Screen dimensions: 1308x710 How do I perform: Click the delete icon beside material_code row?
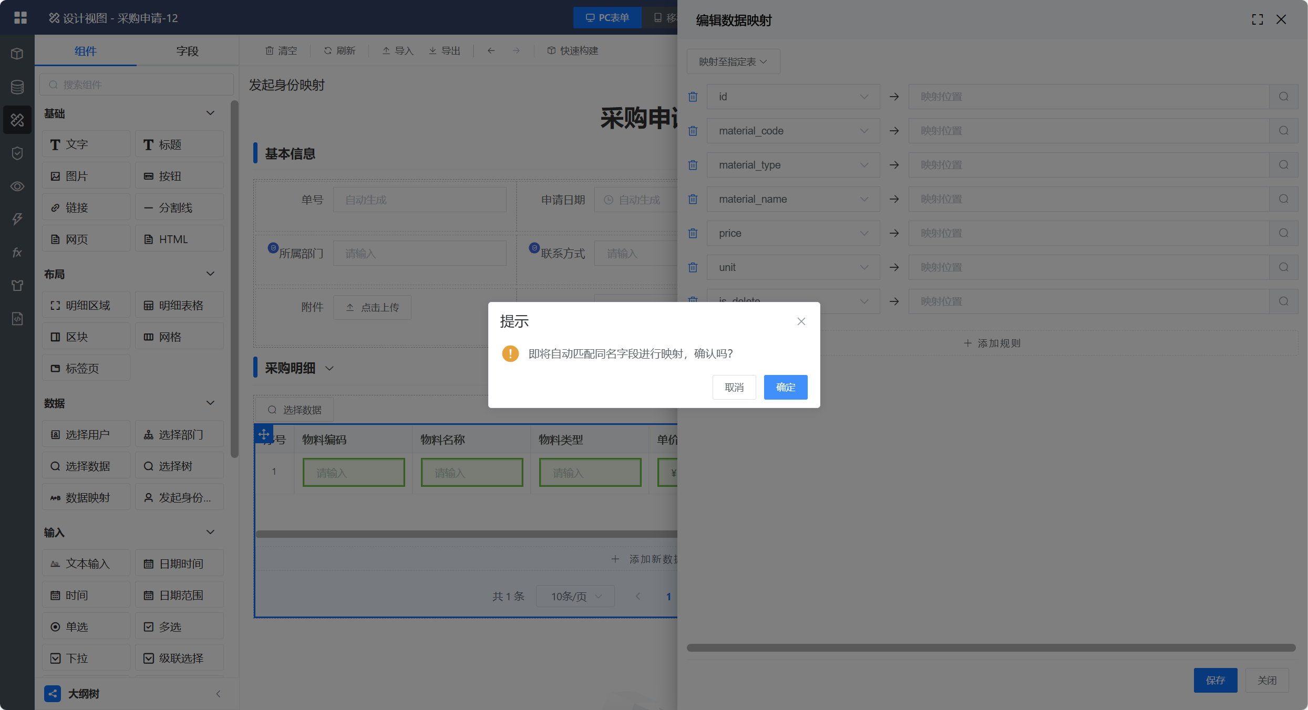(x=693, y=131)
